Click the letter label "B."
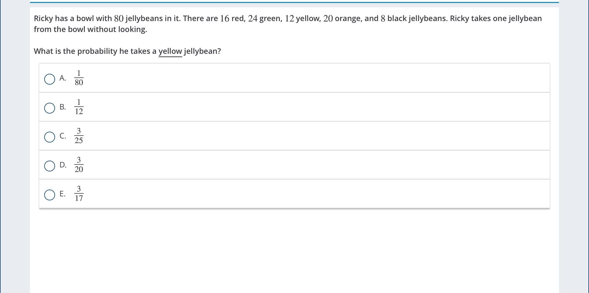Viewport: 589px width, 293px height. pos(63,107)
